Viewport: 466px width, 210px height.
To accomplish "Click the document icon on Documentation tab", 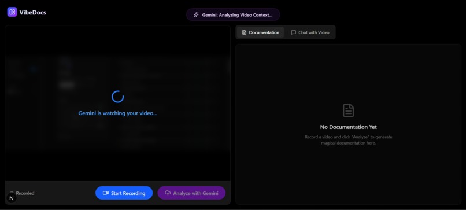I will tap(244, 32).
